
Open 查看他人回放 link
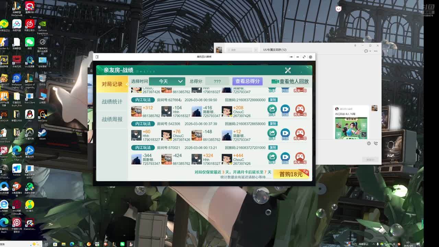[x=290, y=81]
